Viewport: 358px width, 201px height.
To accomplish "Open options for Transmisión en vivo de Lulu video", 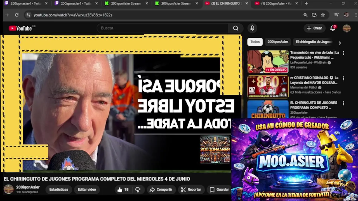I will pos(343,53).
